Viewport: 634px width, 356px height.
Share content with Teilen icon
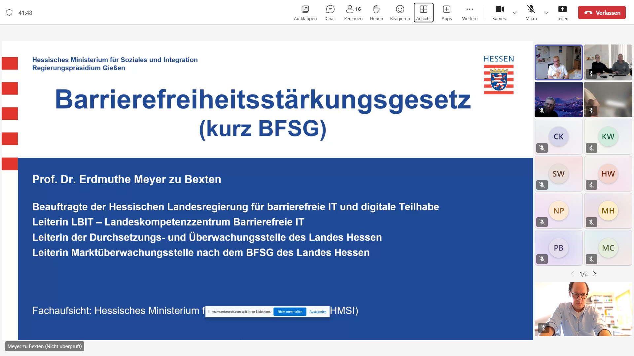562,13
